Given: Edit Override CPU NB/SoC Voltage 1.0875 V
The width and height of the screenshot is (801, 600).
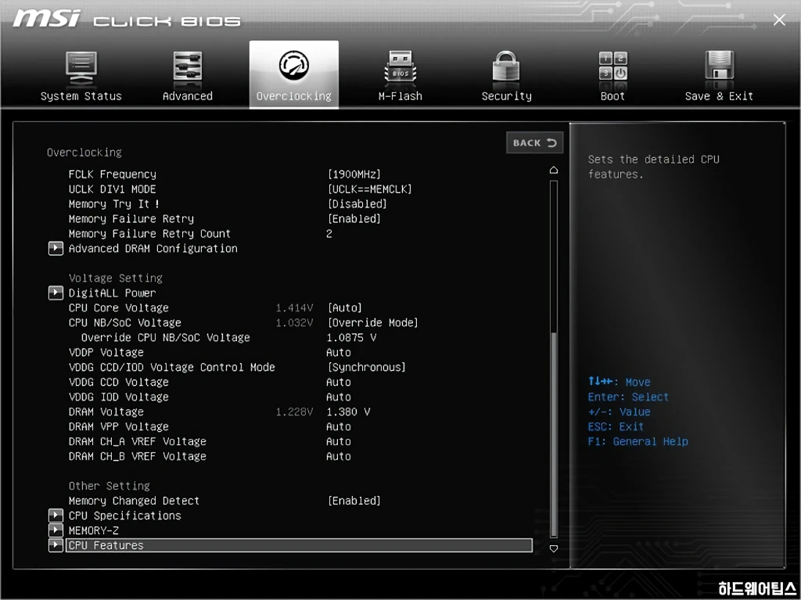Looking at the screenshot, I should pyautogui.click(x=351, y=337).
